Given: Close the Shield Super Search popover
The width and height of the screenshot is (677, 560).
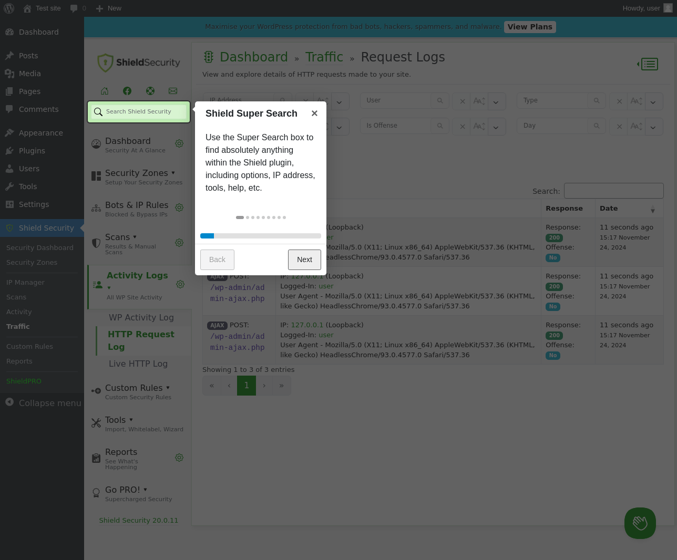Looking at the screenshot, I should 314,113.
